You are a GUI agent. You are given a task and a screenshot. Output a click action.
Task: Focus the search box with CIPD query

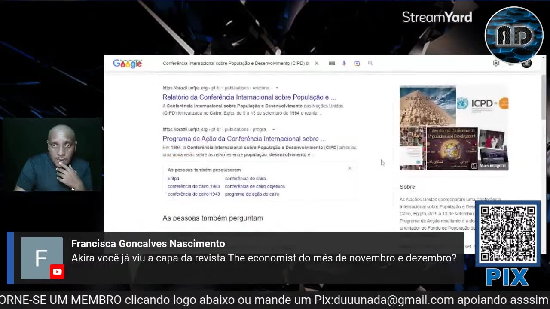[236, 63]
